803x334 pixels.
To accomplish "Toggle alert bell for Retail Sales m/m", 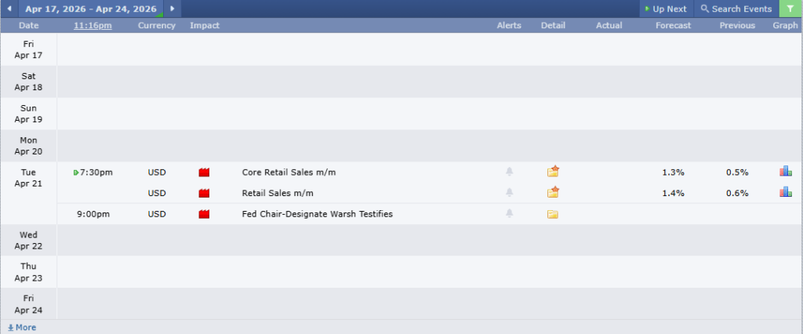I will pyautogui.click(x=510, y=193).
